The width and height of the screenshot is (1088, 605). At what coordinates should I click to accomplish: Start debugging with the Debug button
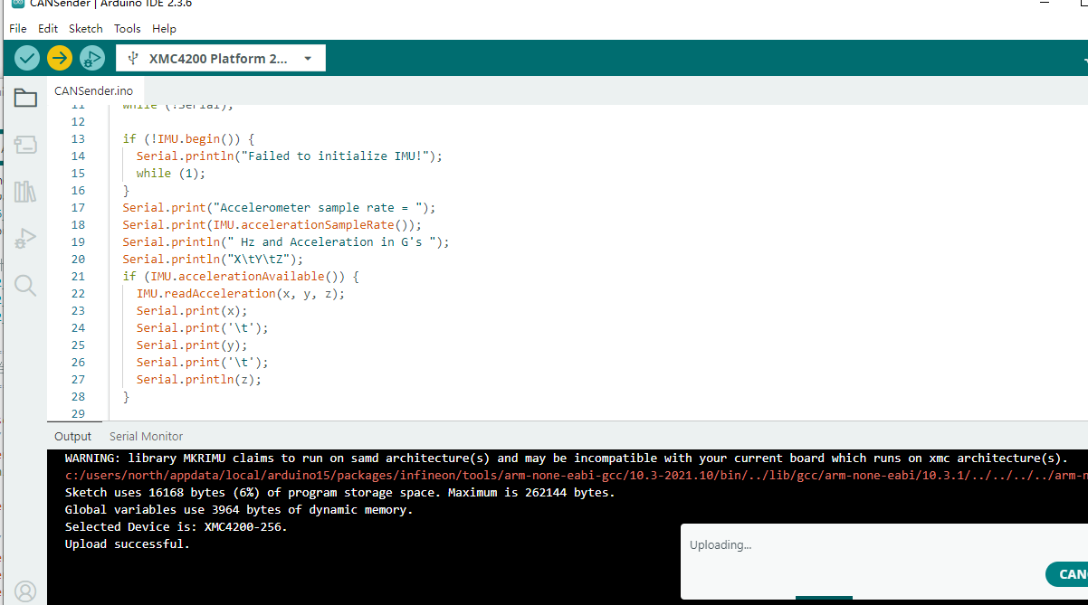coord(92,58)
